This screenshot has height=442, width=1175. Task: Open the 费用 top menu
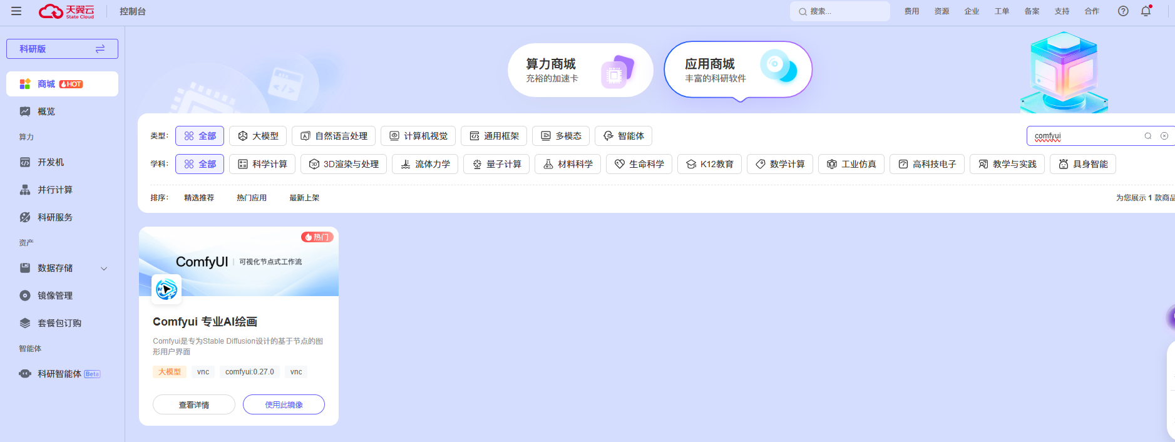[911, 11]
